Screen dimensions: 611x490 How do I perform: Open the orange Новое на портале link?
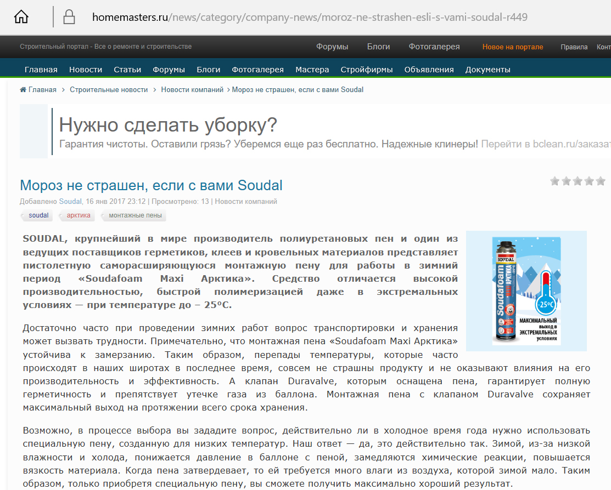[x=512, y=47]
